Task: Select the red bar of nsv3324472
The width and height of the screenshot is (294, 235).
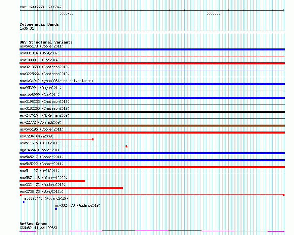Action: (71, 188)
